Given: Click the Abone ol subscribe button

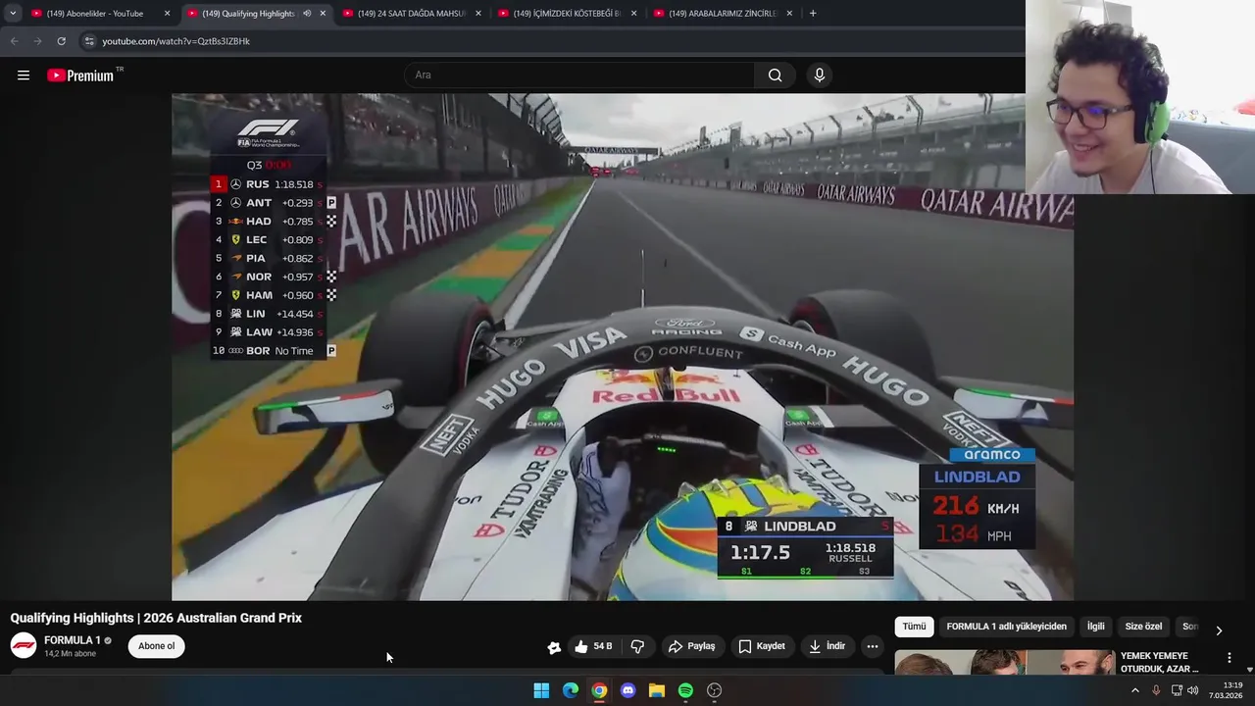Looking at the screenshot, I should click(156, 646).
